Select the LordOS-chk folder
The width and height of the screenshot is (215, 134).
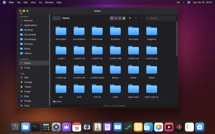(x=79, y=53)
